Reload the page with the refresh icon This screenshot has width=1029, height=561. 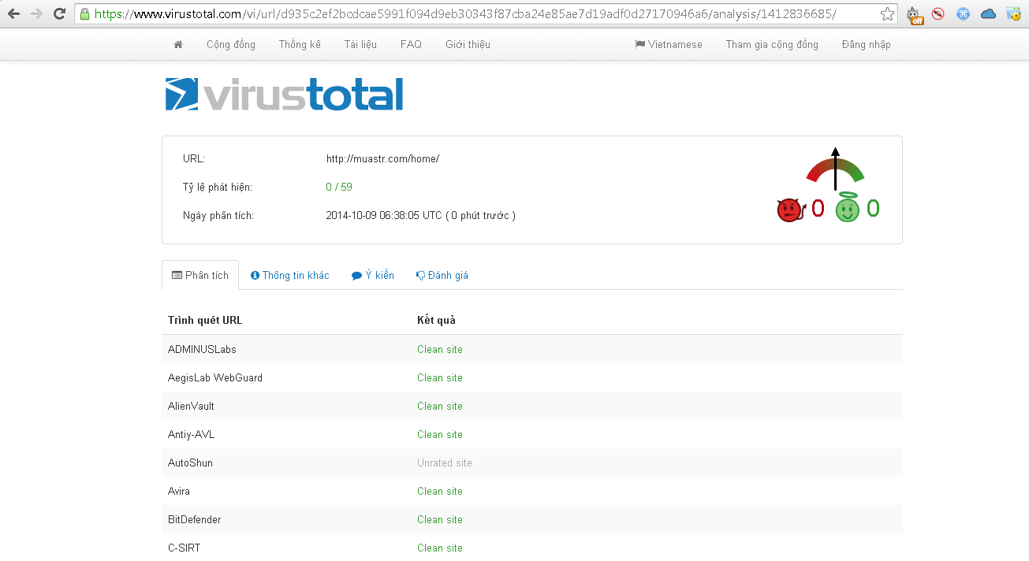point(59,13)
